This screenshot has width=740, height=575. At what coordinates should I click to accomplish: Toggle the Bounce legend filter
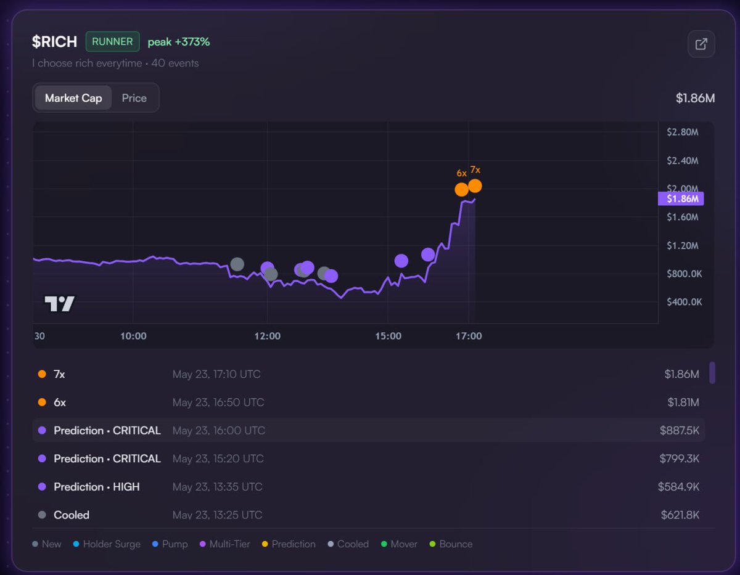click(x=451, y=544)
